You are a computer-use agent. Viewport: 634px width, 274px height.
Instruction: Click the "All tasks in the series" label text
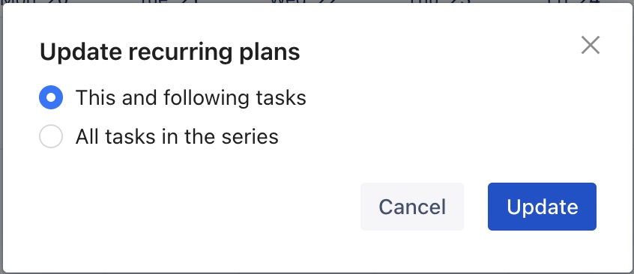[x=177, y=136]
